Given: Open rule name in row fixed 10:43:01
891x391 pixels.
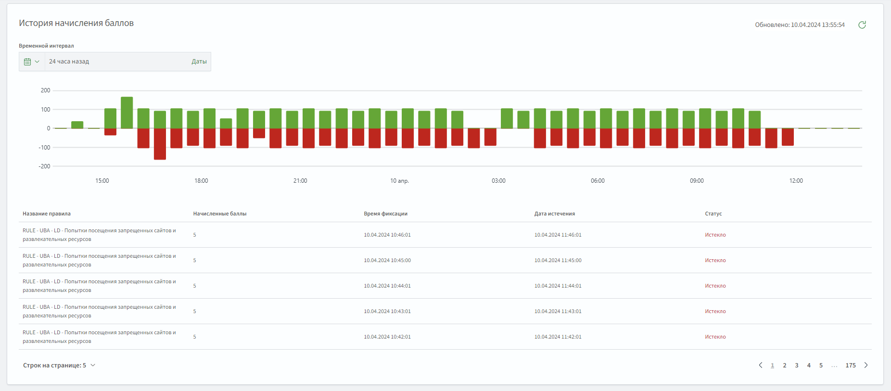Looking at the screenshot, I should pyautogui.click(x=99, y=311).
